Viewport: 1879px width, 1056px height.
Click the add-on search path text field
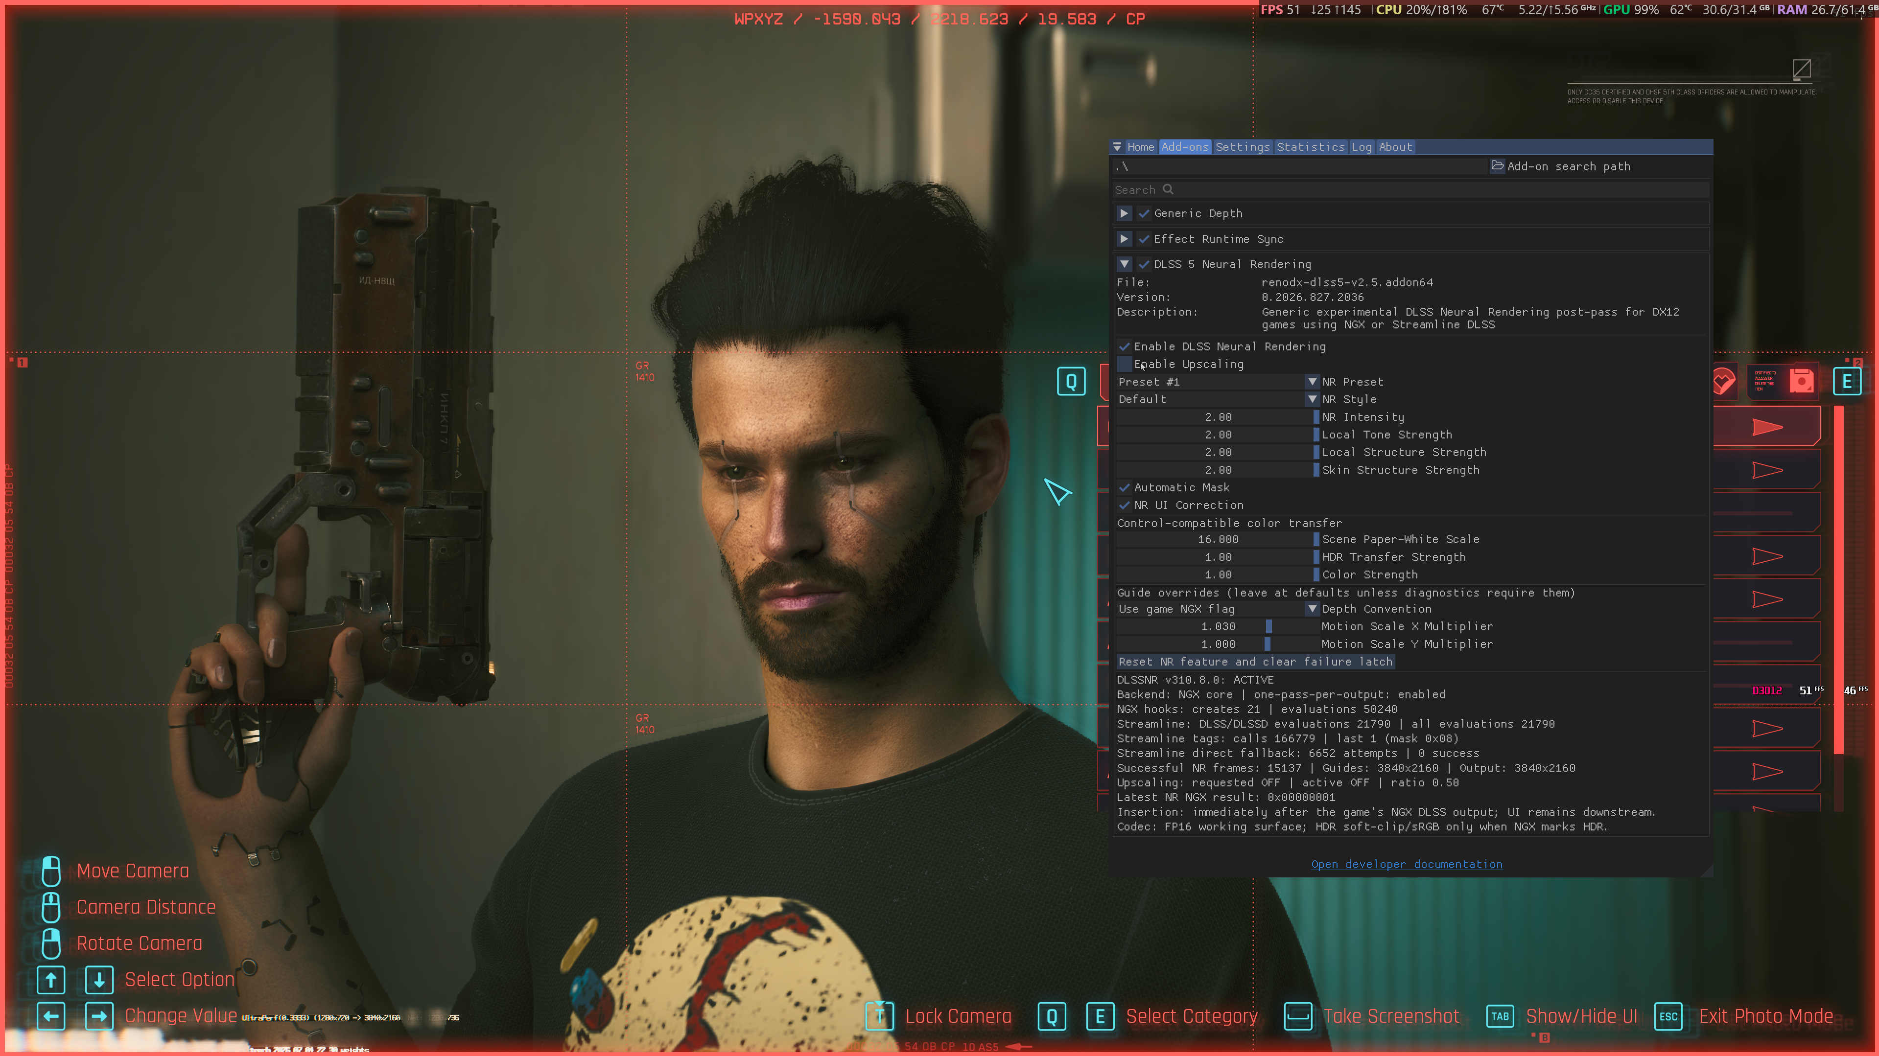[1301, 166]
